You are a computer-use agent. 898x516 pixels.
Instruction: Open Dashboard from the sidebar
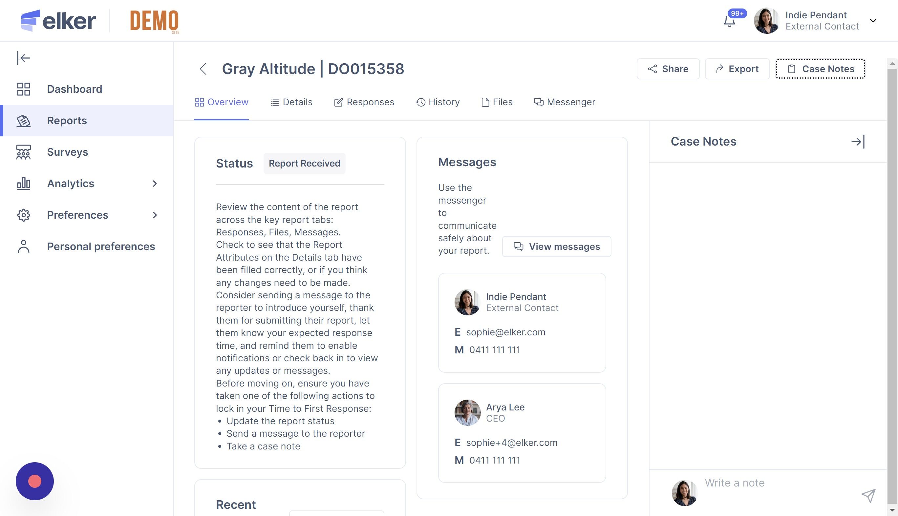(75, 89)
